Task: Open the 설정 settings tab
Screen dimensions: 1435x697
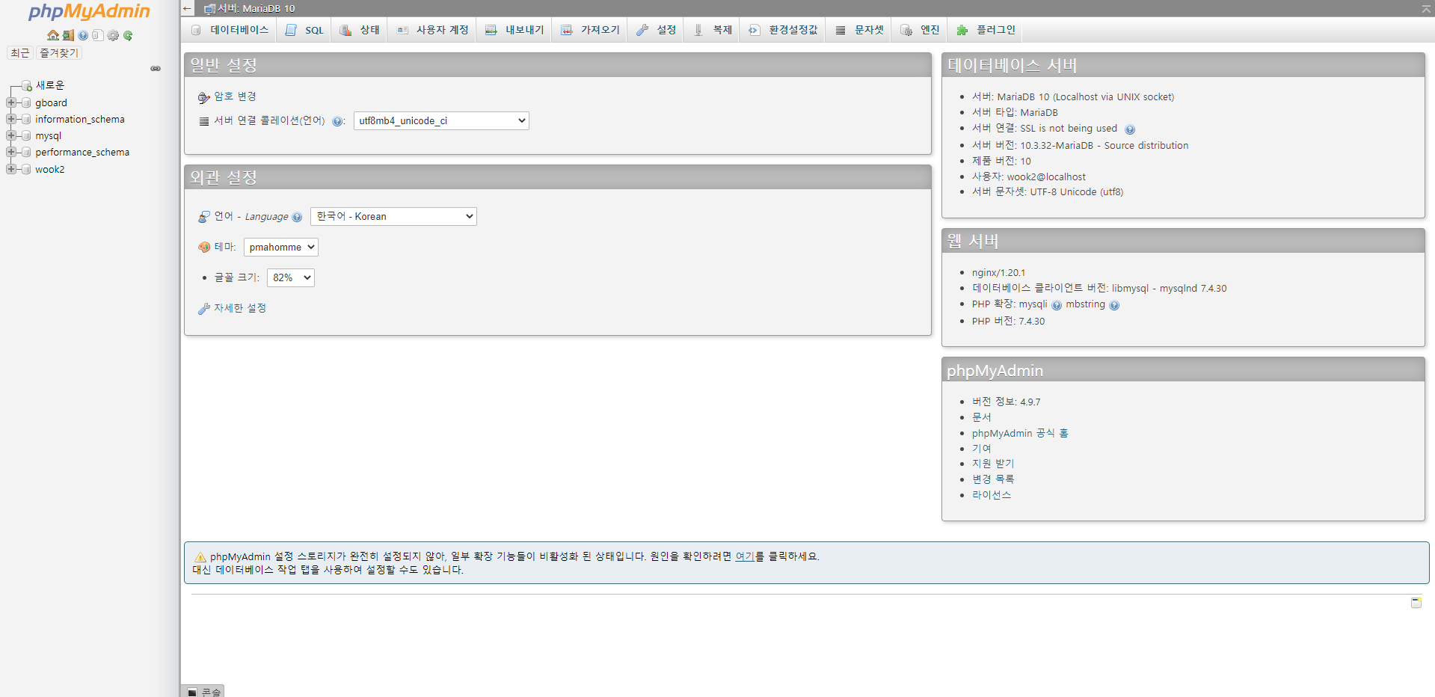Action: pyautogui.click(x=657, y=30)
